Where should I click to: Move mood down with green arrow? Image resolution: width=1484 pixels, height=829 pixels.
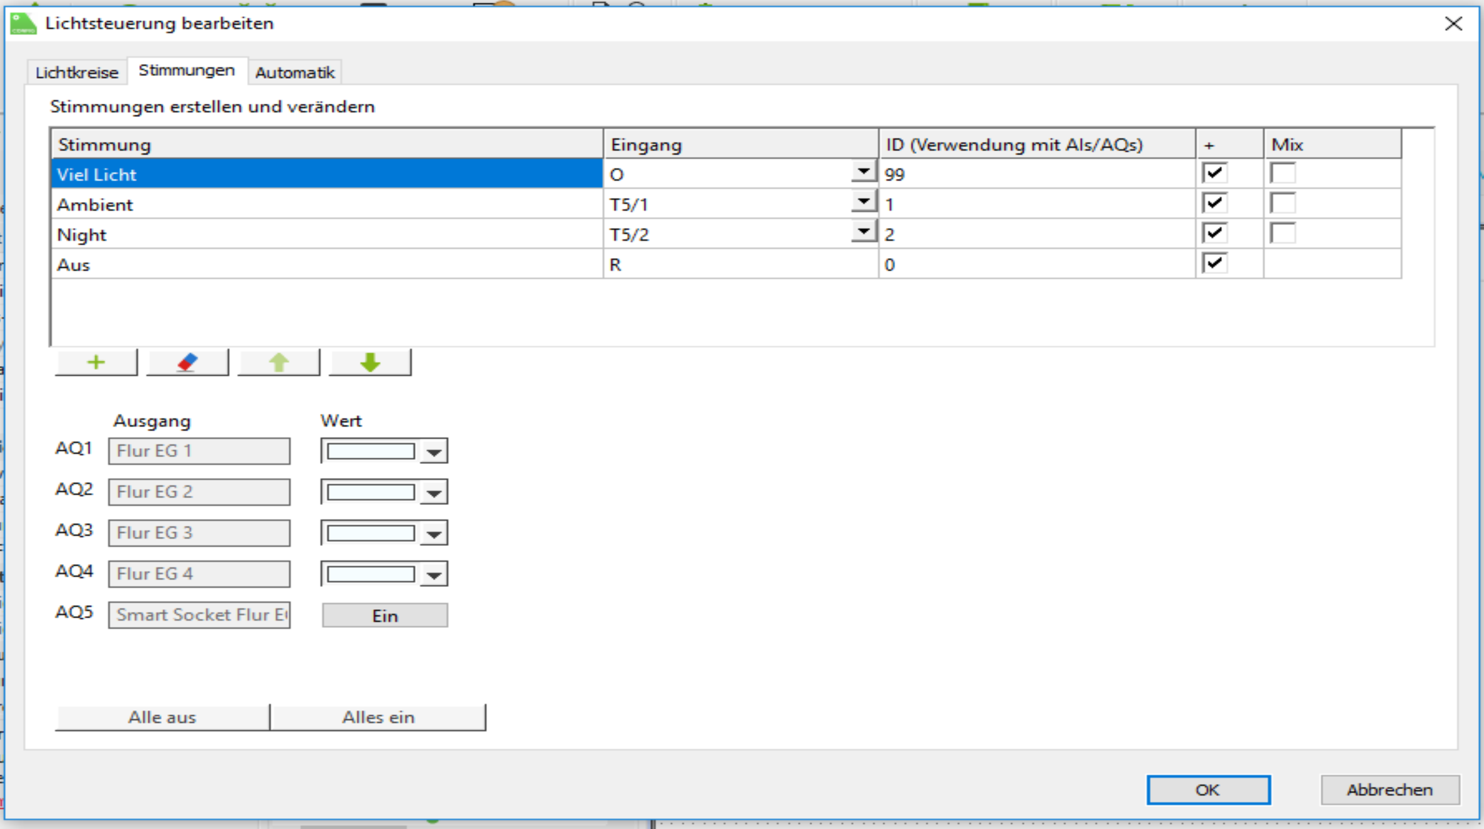pyautogui.click(x=370, y=362)
